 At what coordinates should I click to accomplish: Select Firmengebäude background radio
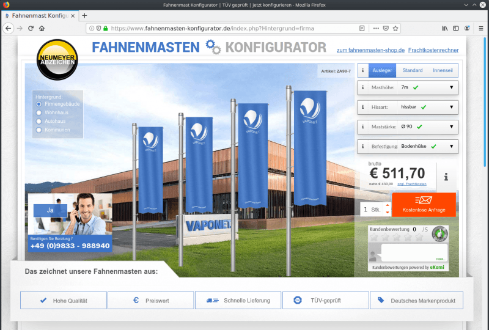(39, 104)
